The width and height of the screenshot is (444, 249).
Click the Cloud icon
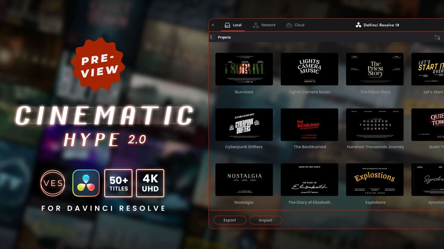tap(289, 25)
